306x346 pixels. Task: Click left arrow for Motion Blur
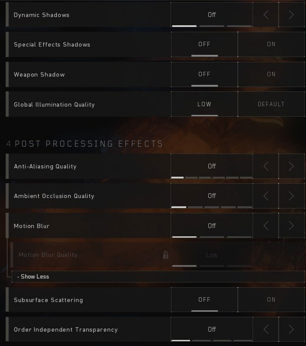[266, 225]
